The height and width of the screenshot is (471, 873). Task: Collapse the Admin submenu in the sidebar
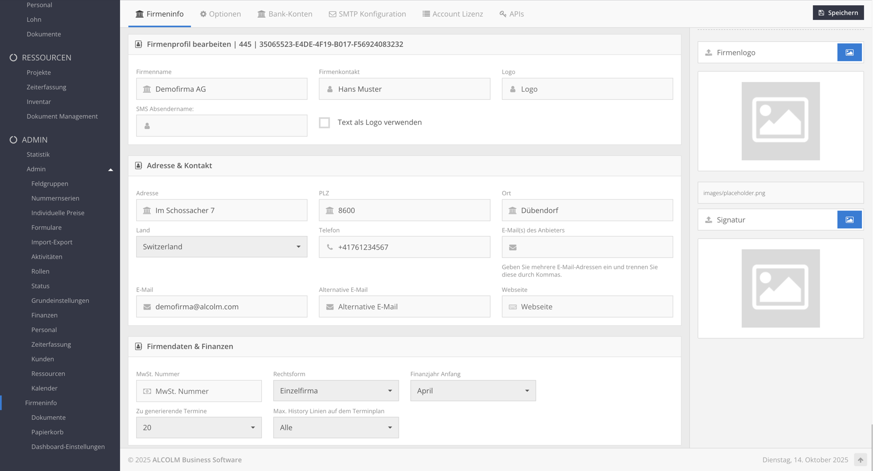click(110, 169)
